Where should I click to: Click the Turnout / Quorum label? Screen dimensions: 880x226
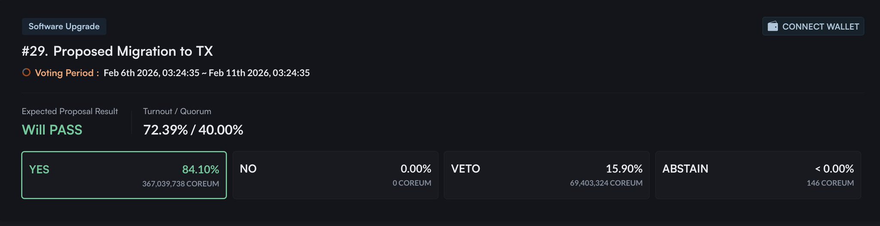[x=177, y=111]
